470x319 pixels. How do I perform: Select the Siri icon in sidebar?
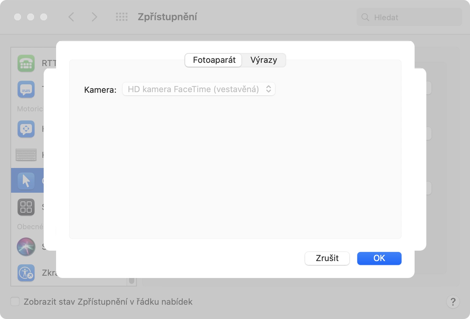pyautogui.click(x=26, y=246)
